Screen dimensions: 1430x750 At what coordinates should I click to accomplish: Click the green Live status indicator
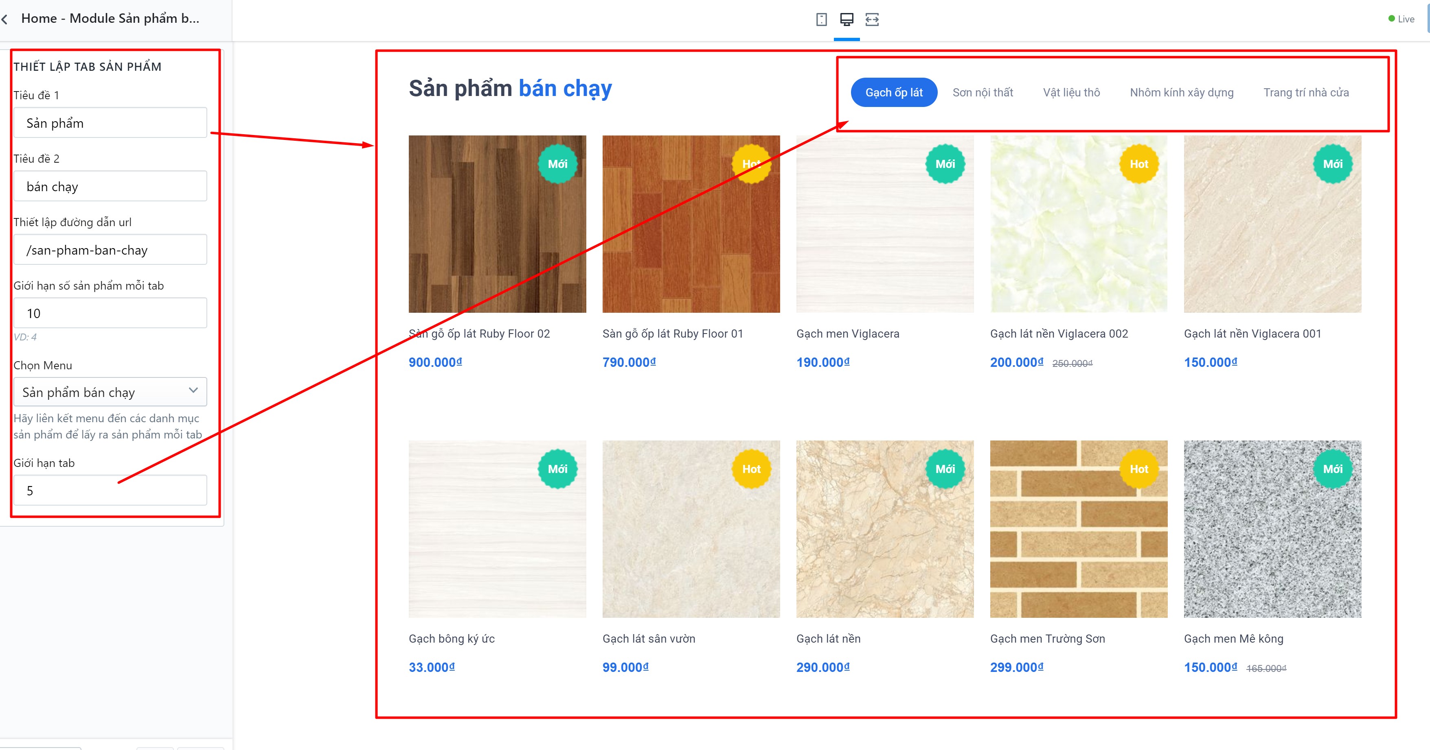point(1401,19)
